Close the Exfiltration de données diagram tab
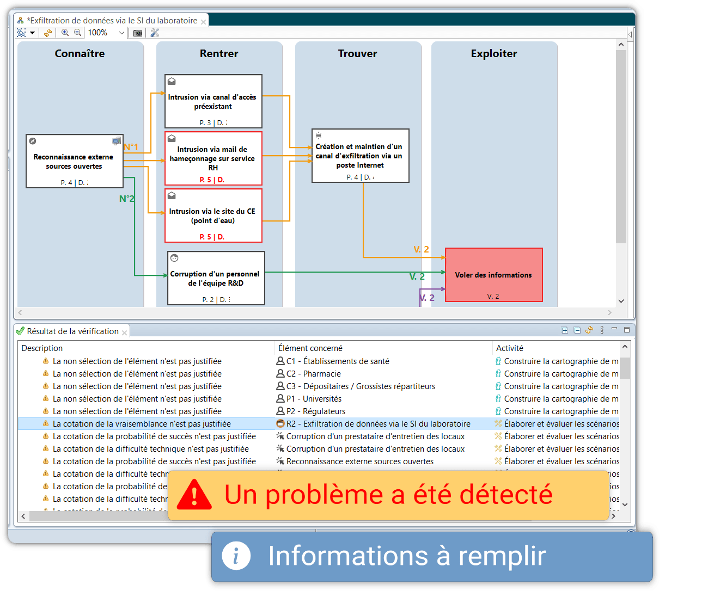The width and height of the screenshot is (708, 591). point(203,22)
